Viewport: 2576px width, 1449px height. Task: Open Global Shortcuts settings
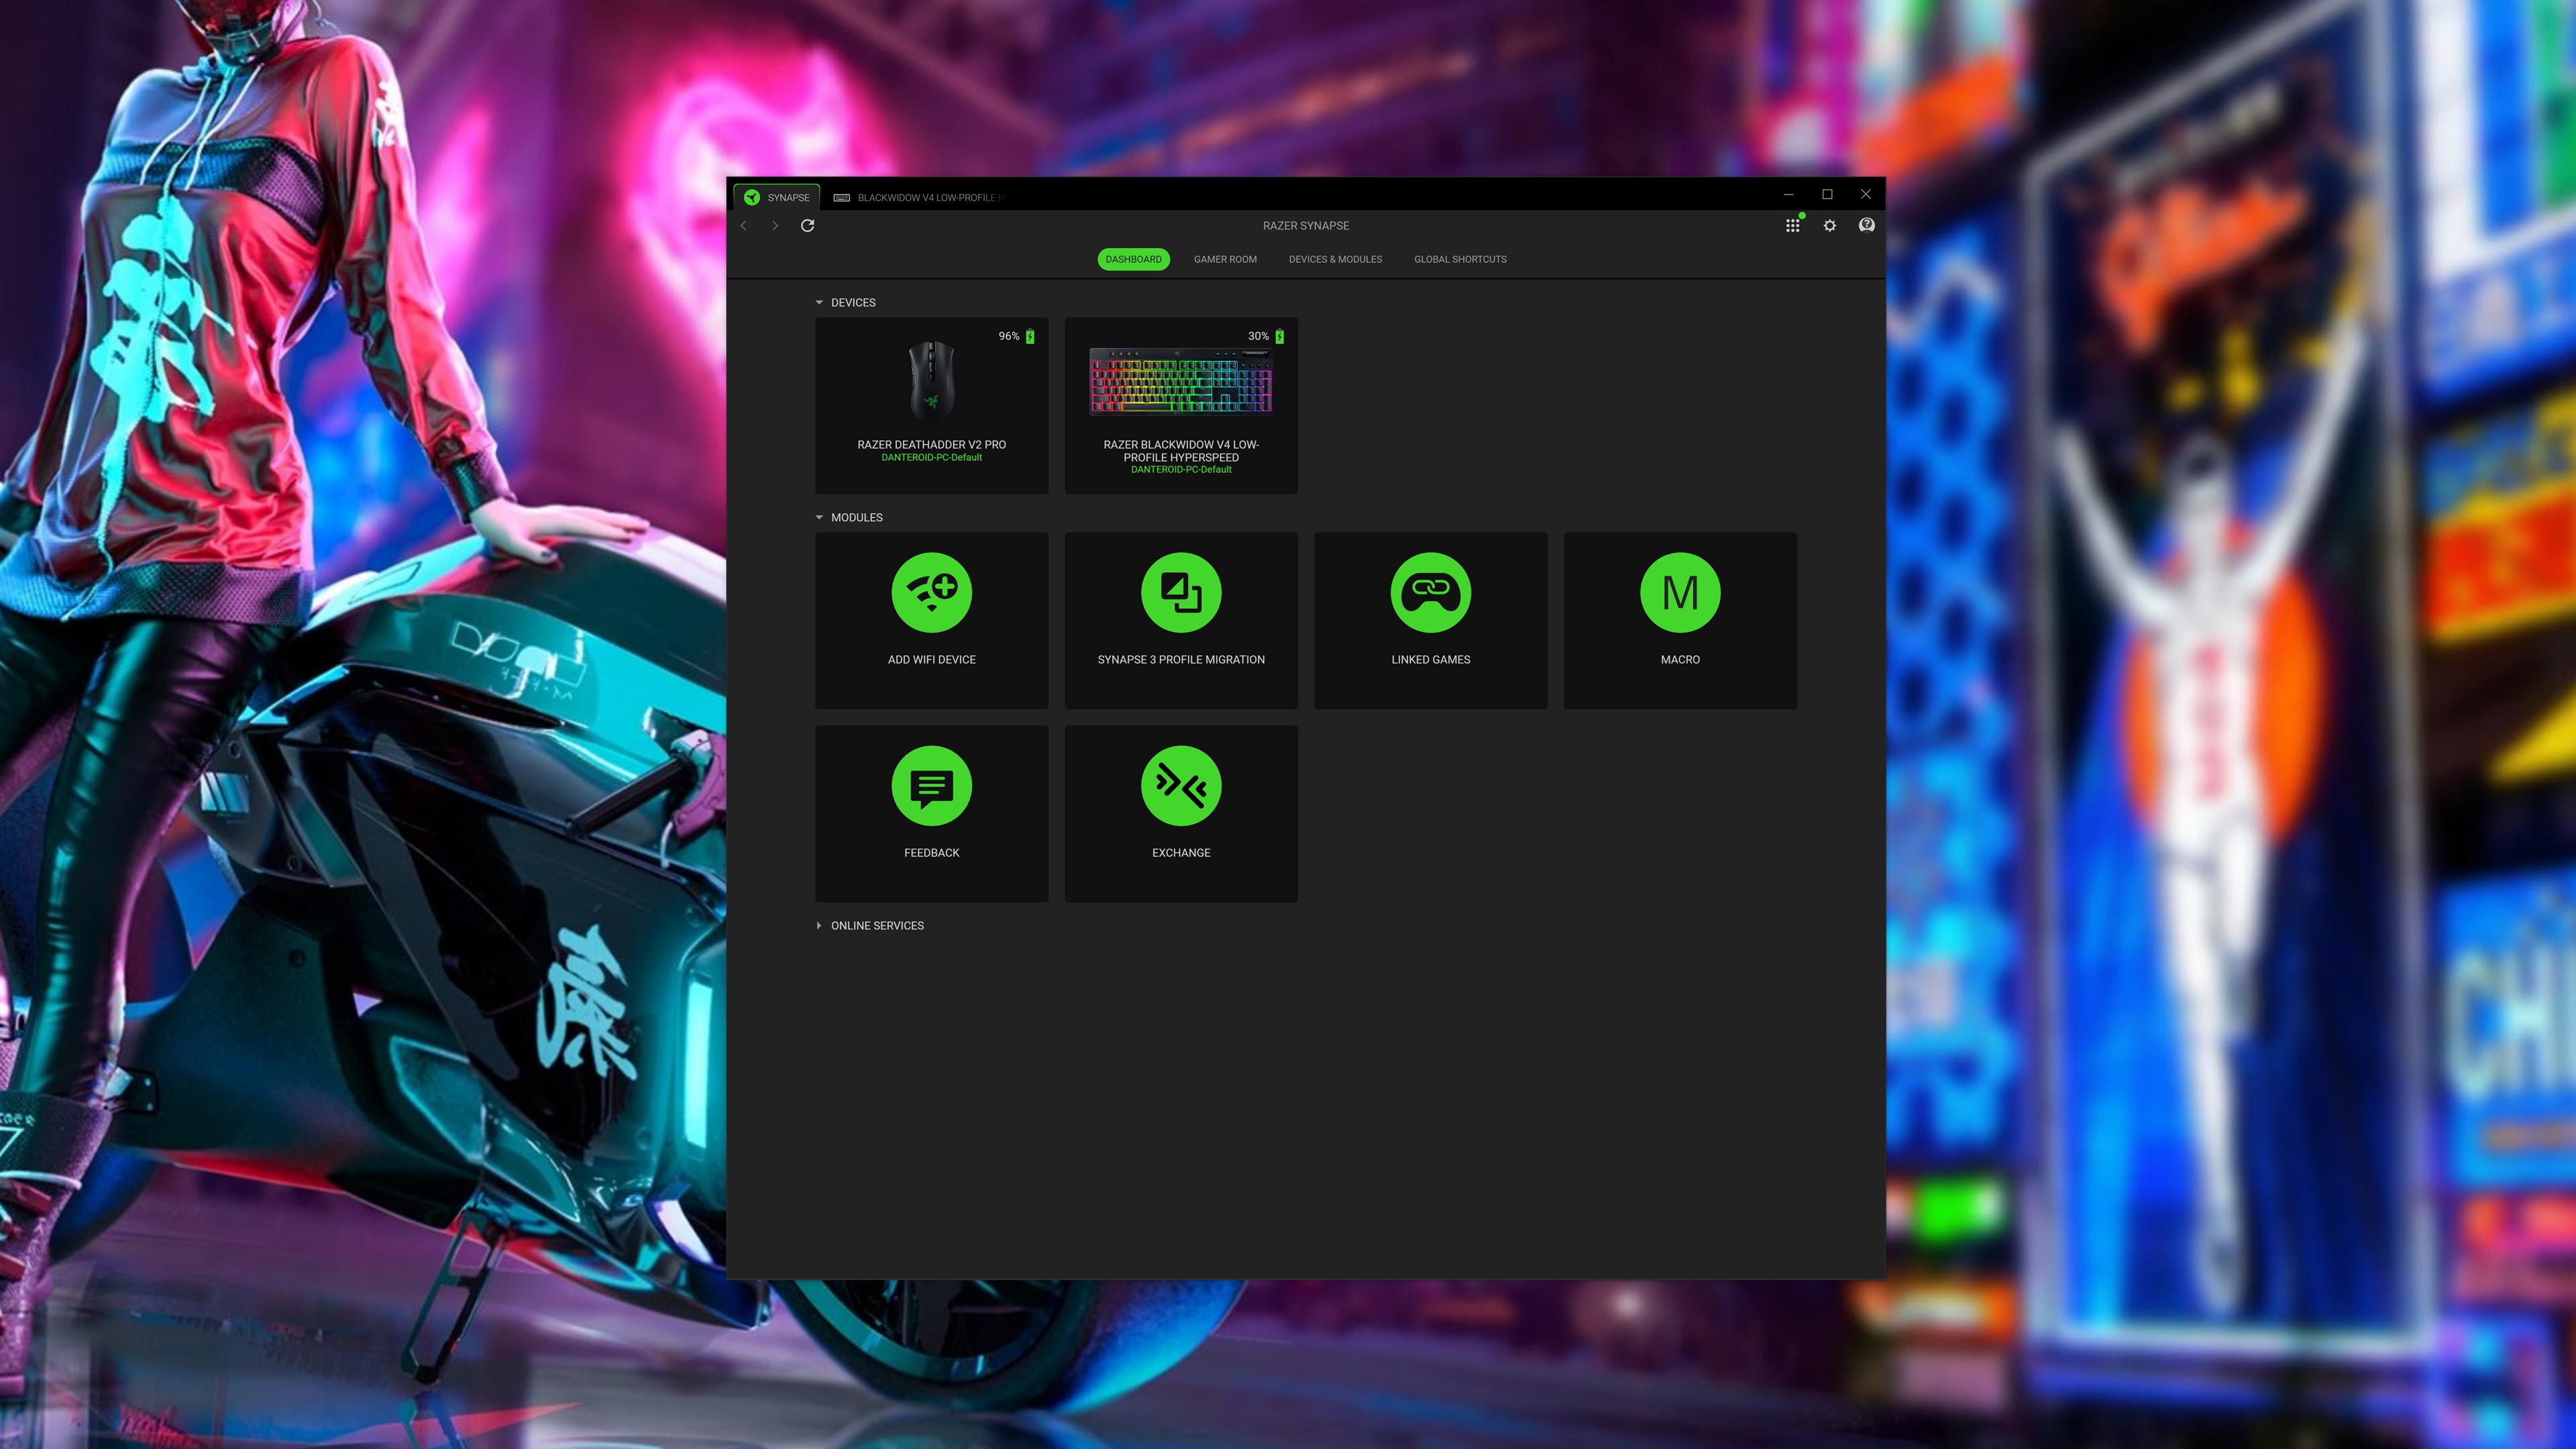(1460, 259)
